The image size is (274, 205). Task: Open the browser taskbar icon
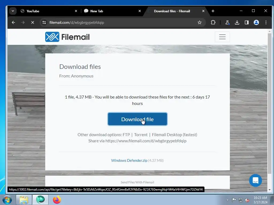coord(40,200)
